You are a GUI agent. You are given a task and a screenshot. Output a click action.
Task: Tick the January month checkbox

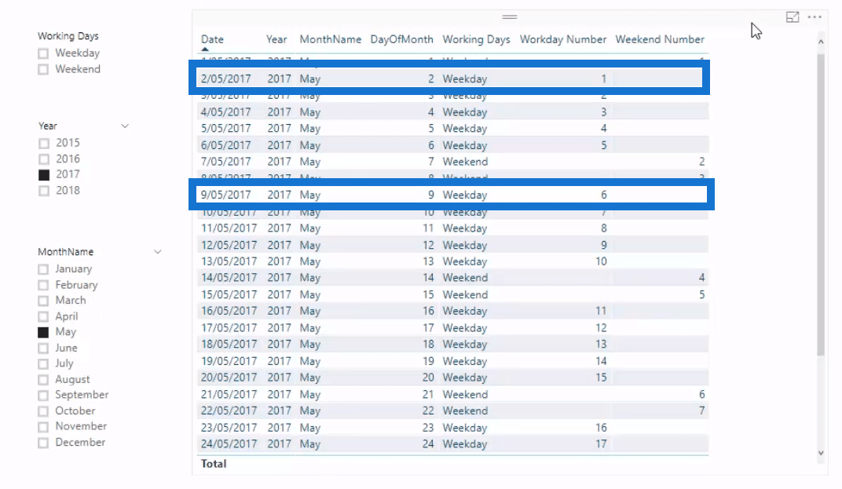(43, 269)
